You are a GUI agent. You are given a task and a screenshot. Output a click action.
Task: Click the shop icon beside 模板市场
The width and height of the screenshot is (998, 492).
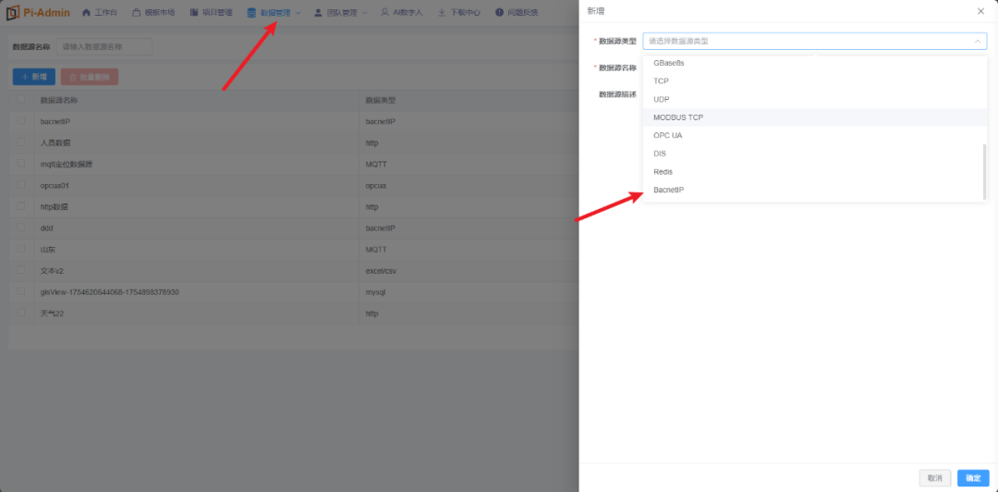[x=136, y=13]
